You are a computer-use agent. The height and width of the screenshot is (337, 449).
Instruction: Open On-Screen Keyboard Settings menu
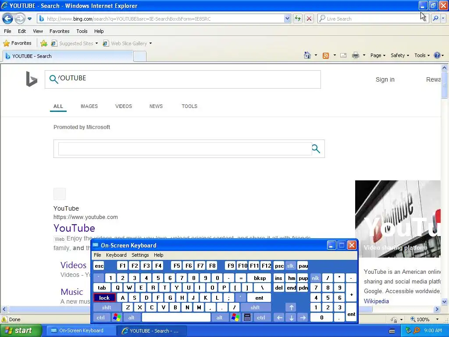click(140, 255)
